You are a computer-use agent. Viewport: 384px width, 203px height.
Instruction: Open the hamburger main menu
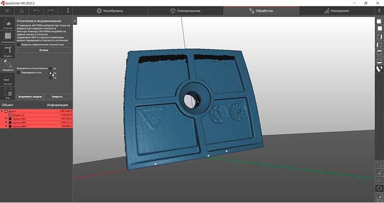(x=7, y=11)
